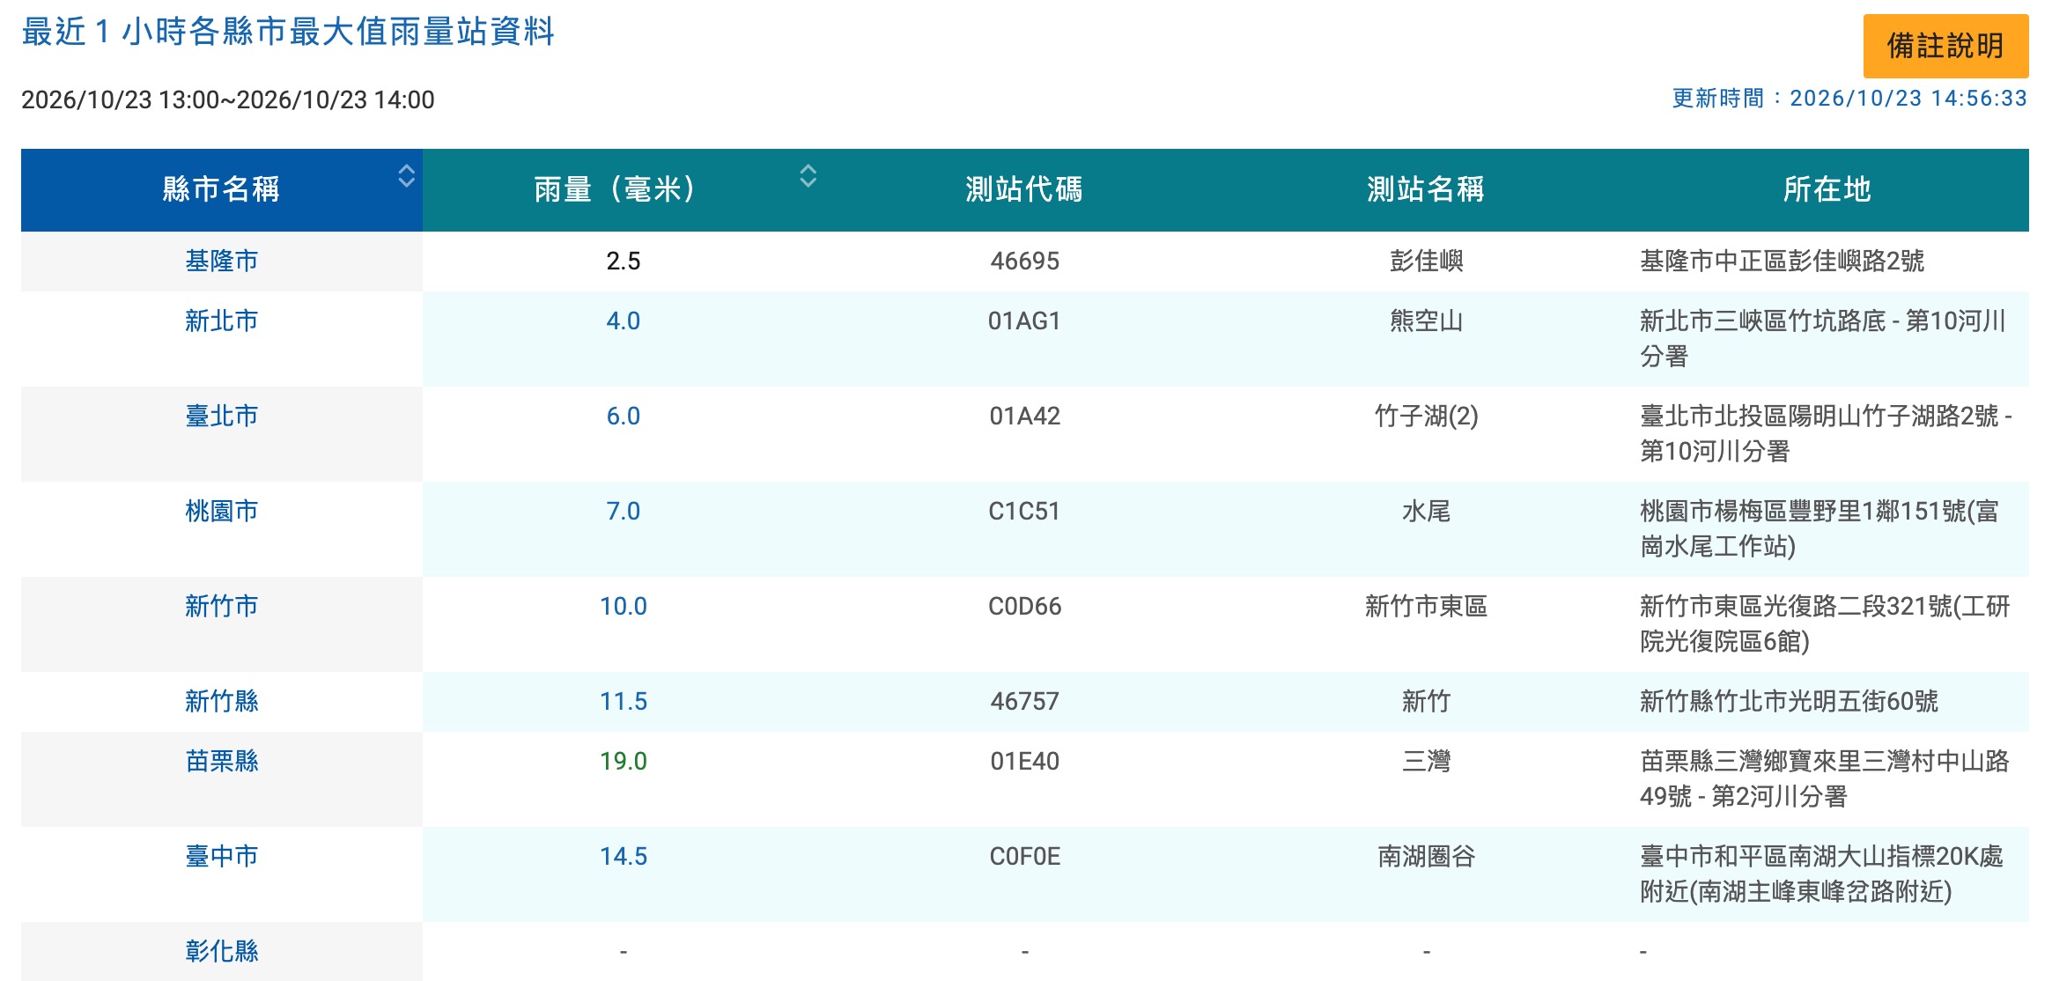Open the 新竹市 link
The image size is (2052, 981).
(222, 606)
